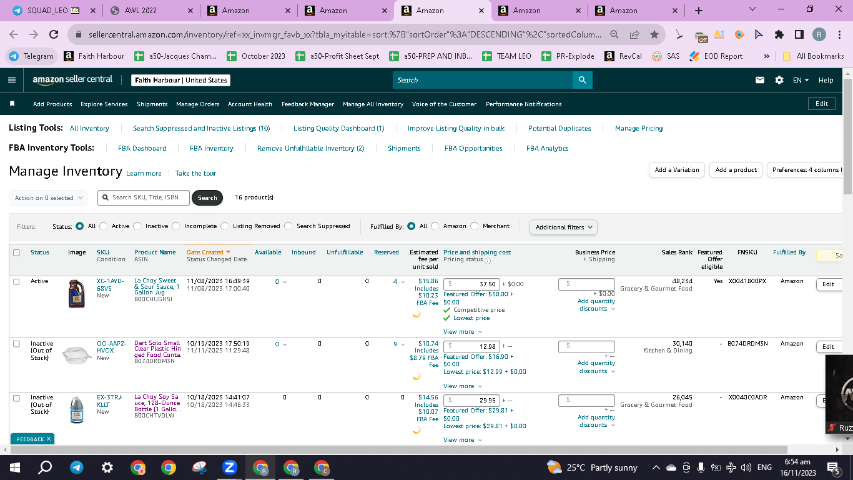The width and height of the screenshot is (853, 480).
Task: Open Action on 0 selected dropdown
Action: [48, 198]
